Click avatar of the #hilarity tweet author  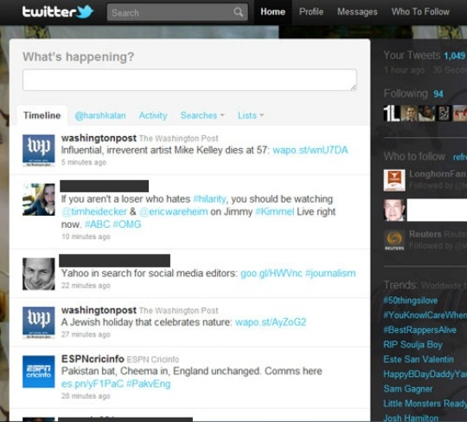coord(39,199)
